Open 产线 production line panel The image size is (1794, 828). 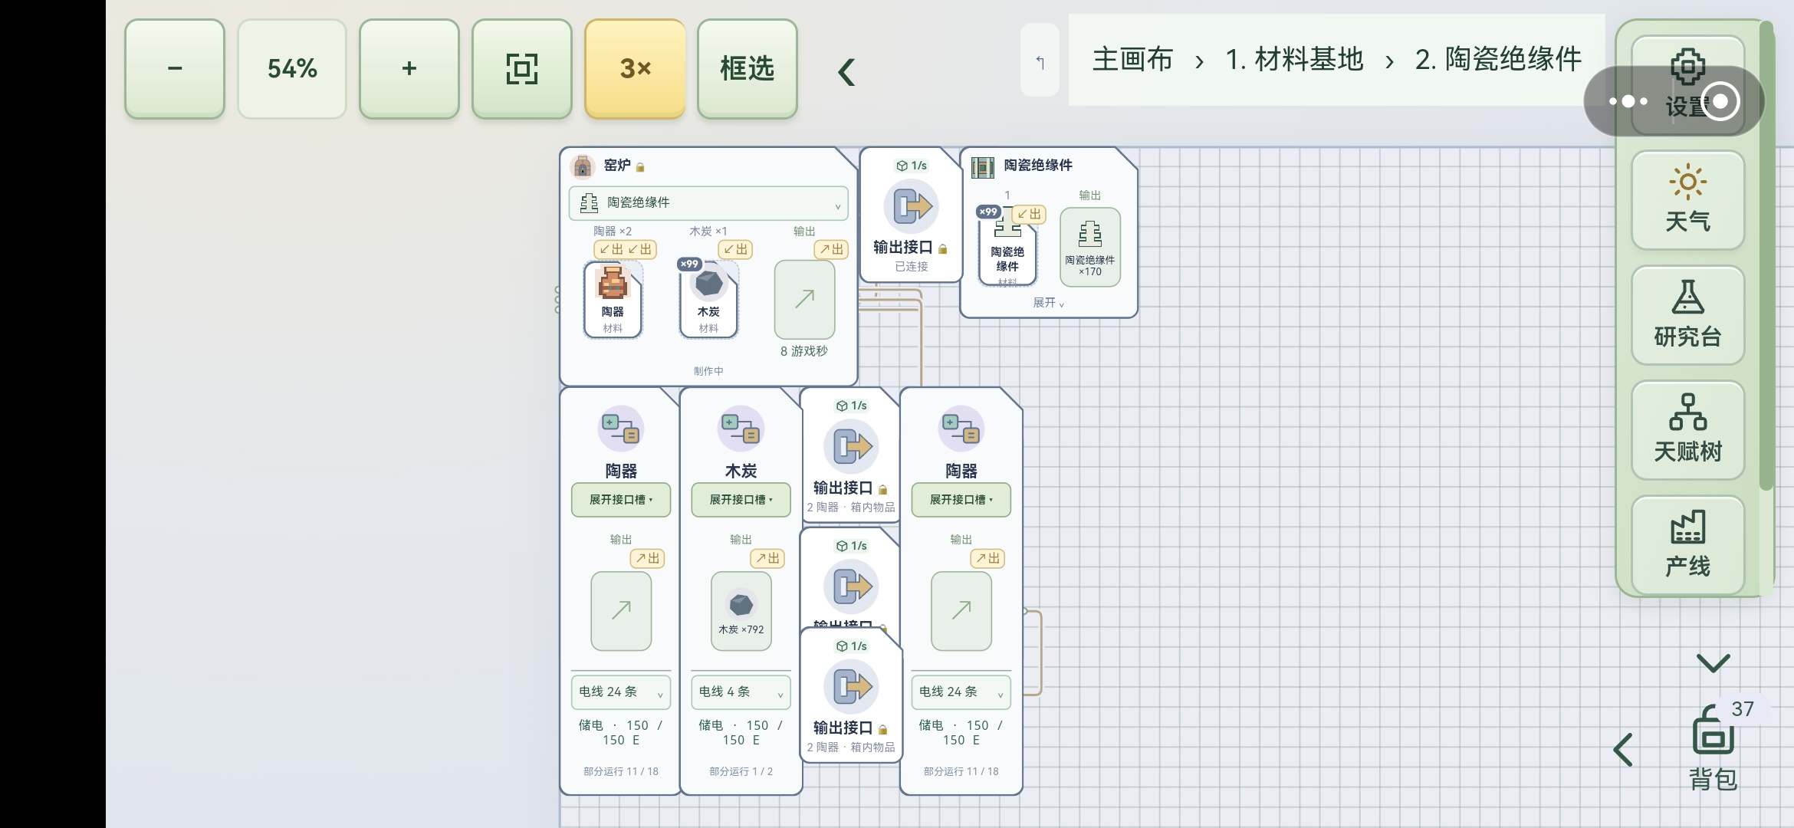click(x=1687, y=545)
